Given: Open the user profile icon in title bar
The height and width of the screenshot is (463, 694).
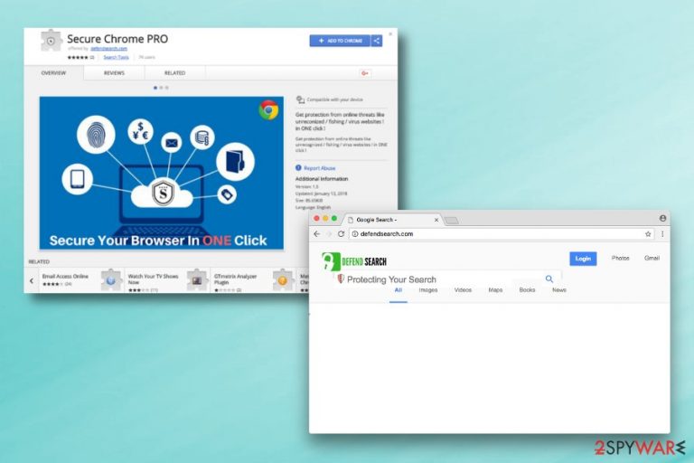Looking at the screenshot, I should pyautogui.click(x=662, y=218).
